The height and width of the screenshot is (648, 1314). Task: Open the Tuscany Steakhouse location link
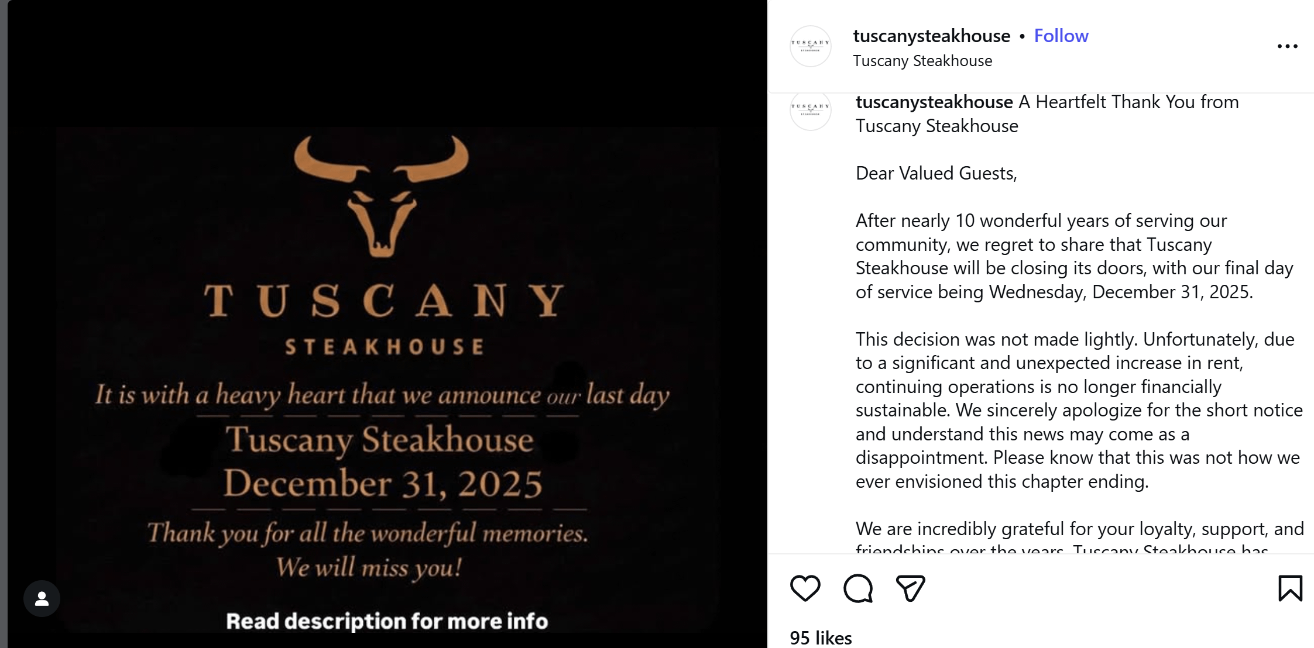click(922, 61)
